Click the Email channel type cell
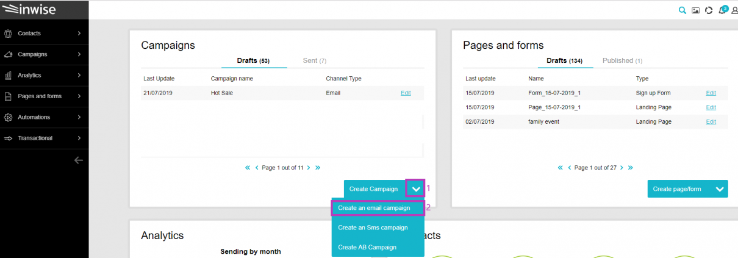 point(333,93)
